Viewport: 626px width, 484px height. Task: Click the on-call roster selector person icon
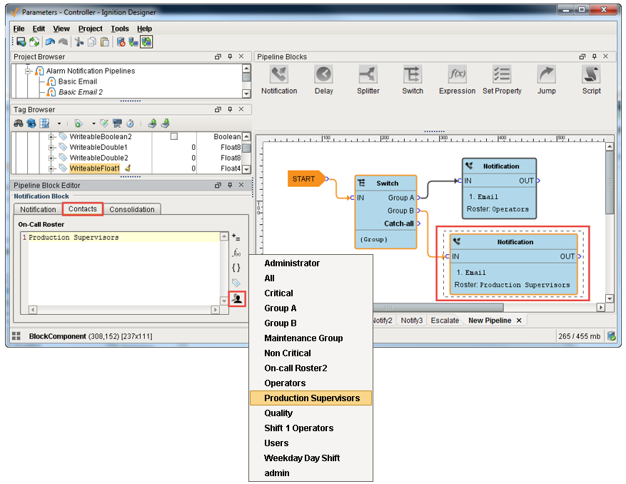pos(237,298)
